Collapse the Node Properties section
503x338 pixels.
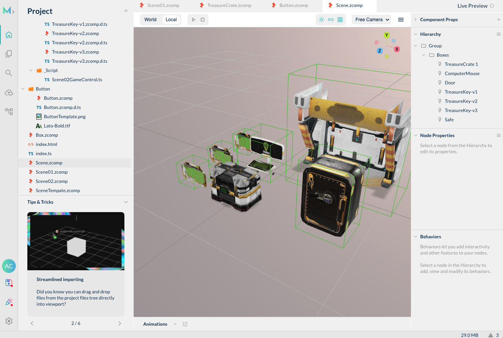(416, 136)
